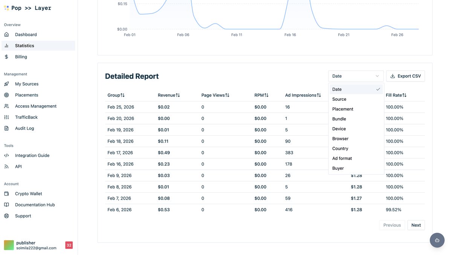Go to next page of the report
This screenshot has height=255, width=452.
tap(416, 225)
